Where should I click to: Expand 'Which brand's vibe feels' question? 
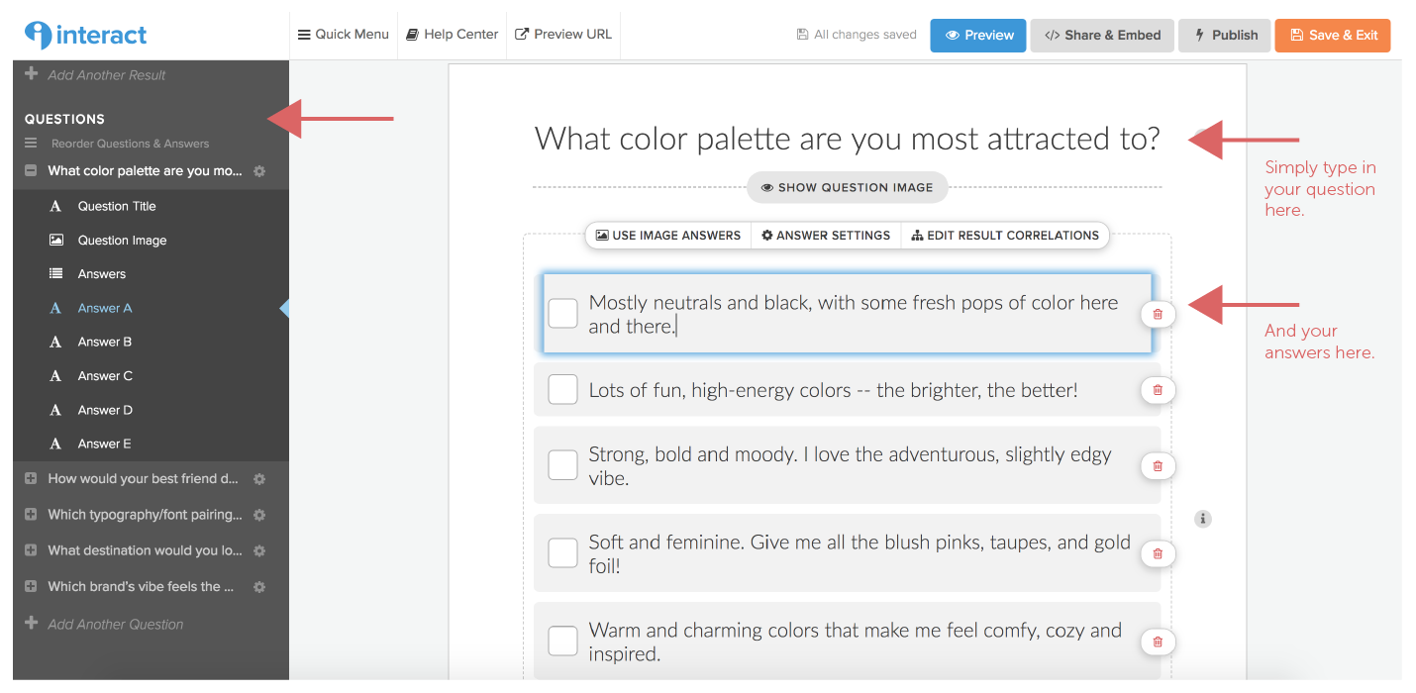tap(31, 586)
